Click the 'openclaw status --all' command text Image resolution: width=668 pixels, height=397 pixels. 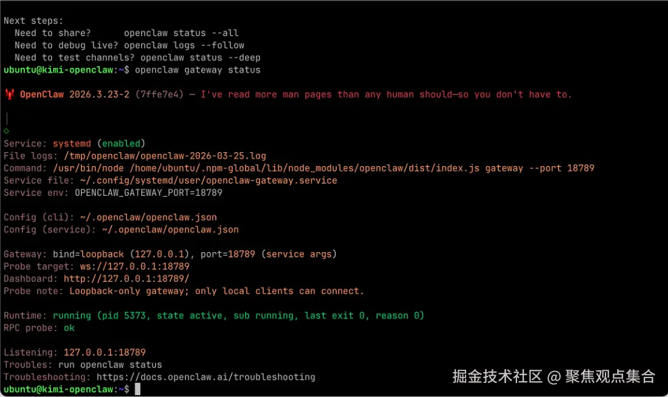pos(181,33)
